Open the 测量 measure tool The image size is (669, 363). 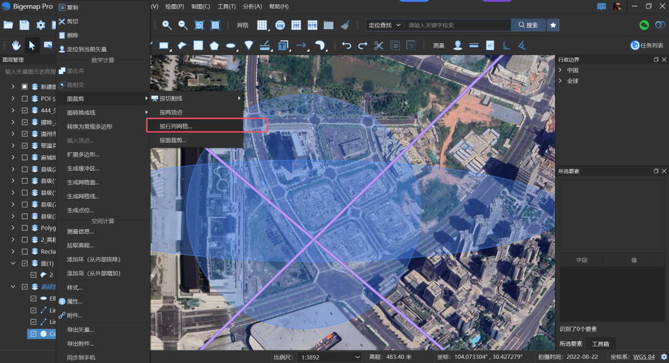439,45
